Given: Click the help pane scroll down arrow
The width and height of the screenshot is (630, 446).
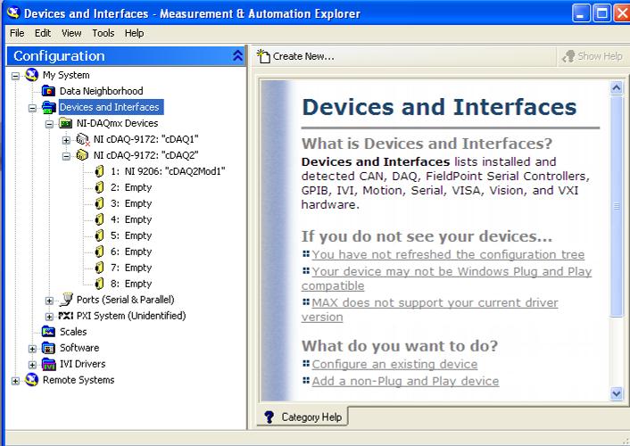Looking at the screenshot, I should (617, 393).
